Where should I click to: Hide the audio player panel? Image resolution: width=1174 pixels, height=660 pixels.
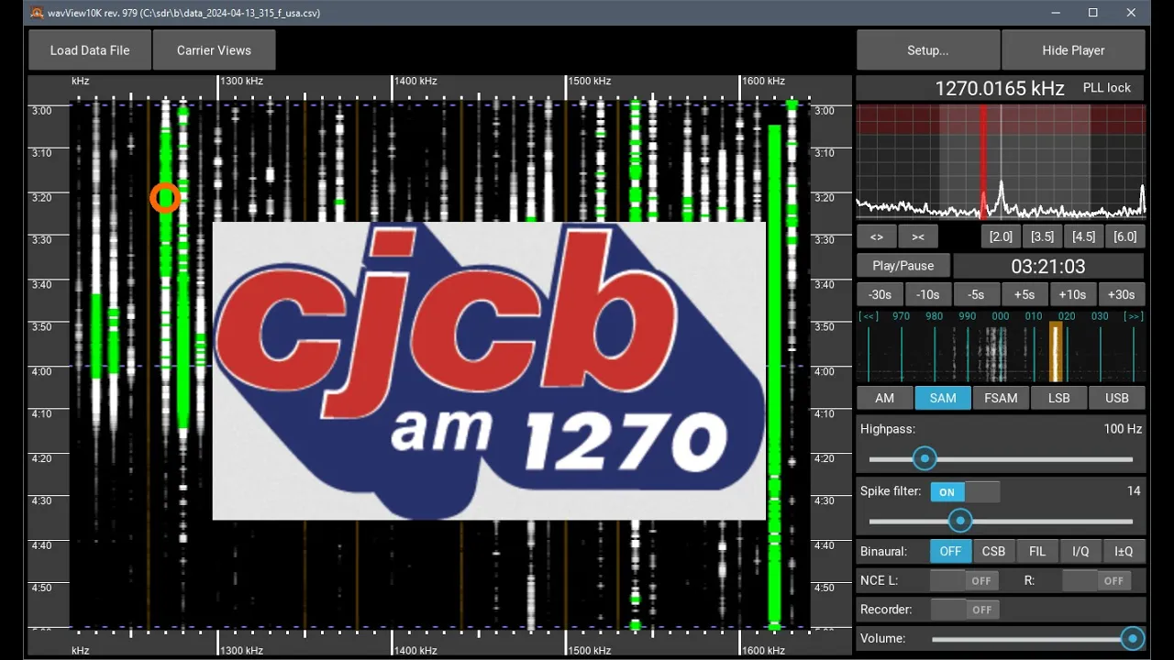pos(1073,50)
